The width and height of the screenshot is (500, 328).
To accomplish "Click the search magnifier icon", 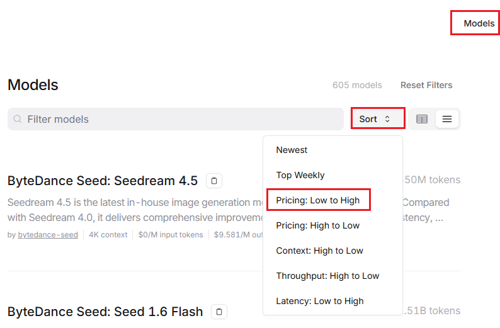I will 18,119.
